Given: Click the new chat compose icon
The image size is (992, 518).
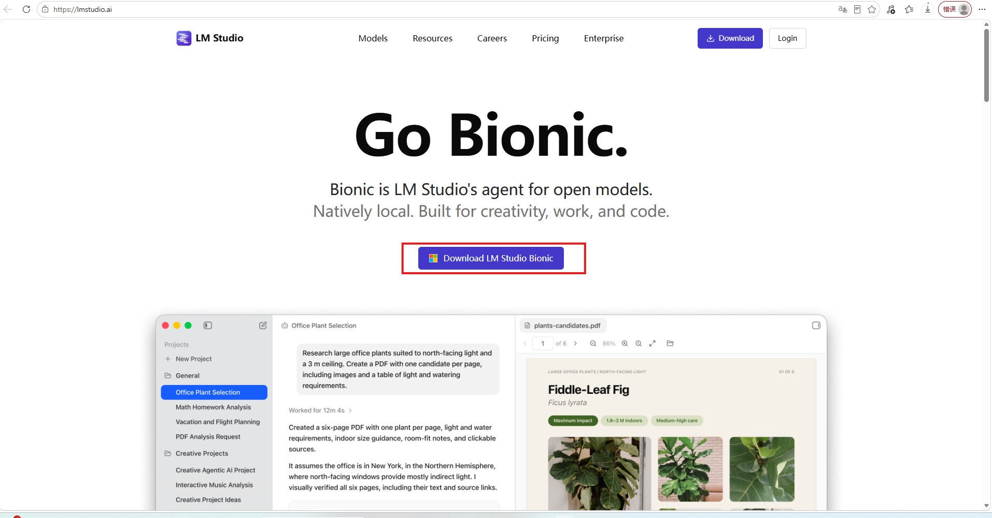Looking at the screenshot, I should click(x=263, y=325).
